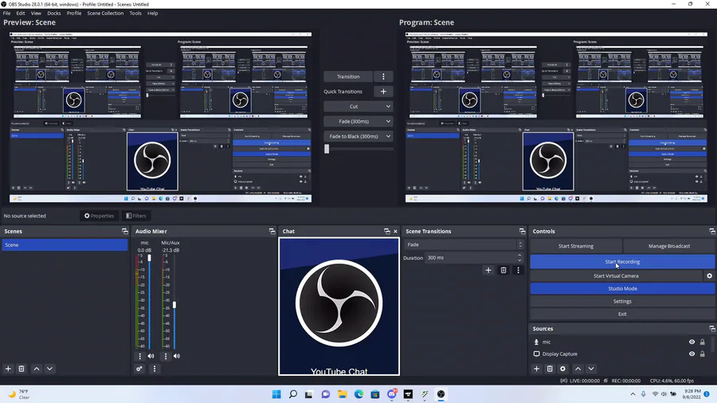Open Settings from Controls
Viewport: 717px width, 403px height.
click(x=622, y=302)
